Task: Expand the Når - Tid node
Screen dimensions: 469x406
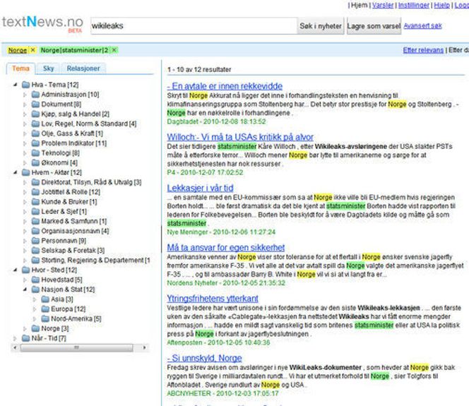Action: click(x=15, y=338)
